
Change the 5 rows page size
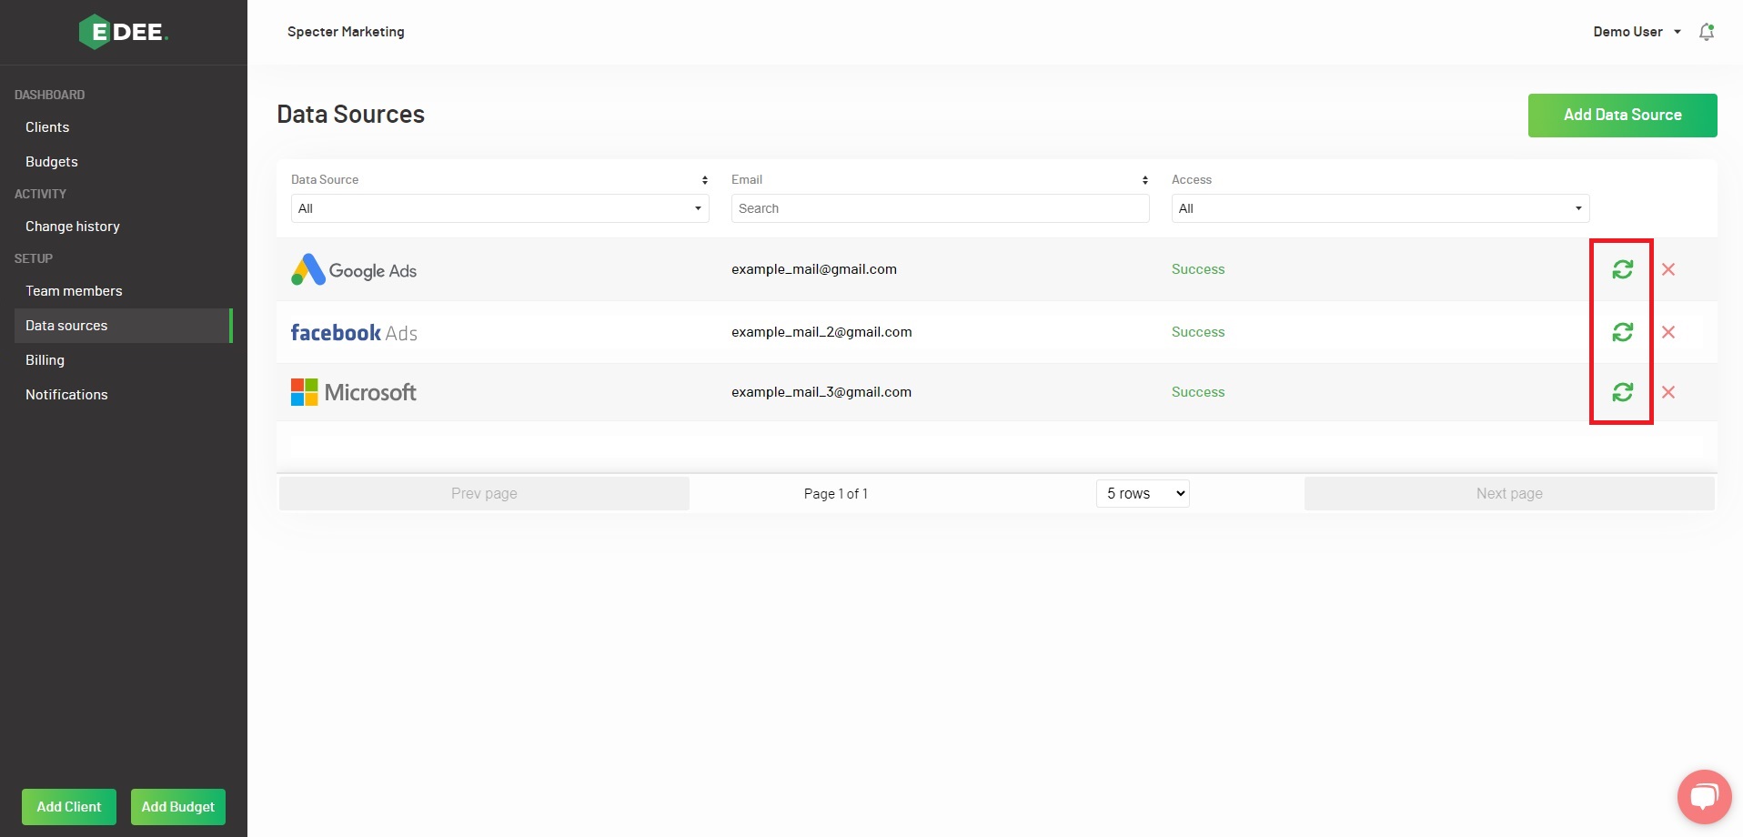1143,493
